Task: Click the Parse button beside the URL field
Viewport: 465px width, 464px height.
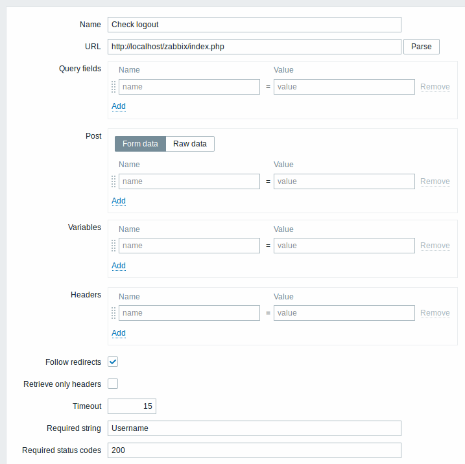Action: point(421,47)
